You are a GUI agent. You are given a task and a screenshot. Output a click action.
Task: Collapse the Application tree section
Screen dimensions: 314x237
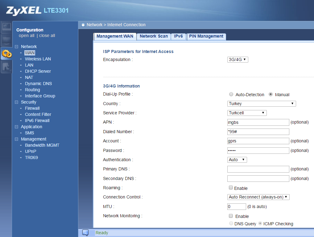click(x=16, y=127)
